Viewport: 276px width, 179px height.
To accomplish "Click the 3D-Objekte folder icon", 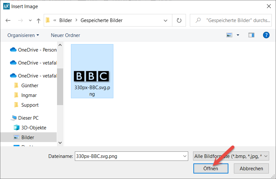I will coord(17,128).
